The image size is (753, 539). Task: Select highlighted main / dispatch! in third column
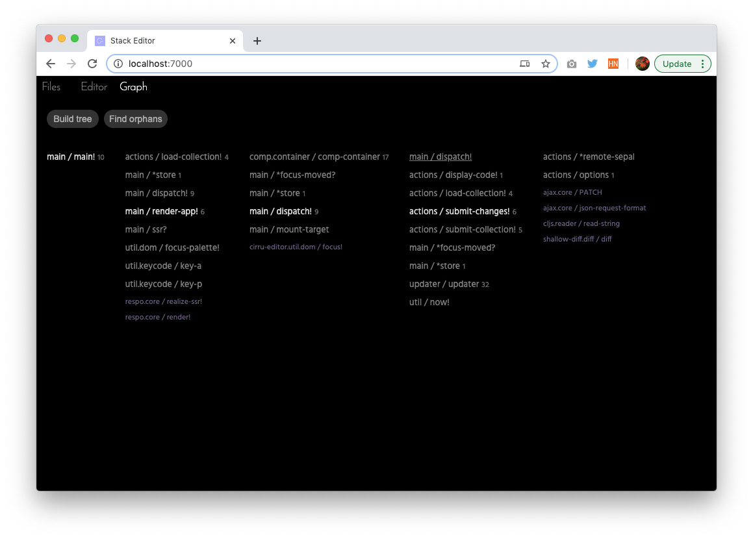click(x=284, y=212)
